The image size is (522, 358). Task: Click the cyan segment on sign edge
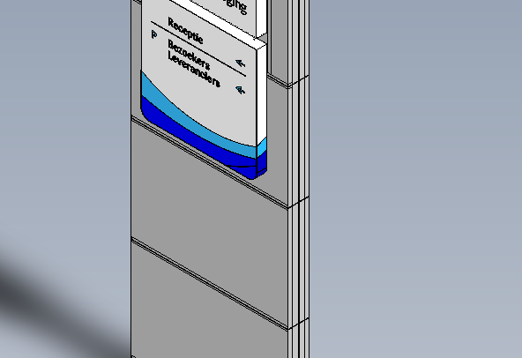point(262,147)
